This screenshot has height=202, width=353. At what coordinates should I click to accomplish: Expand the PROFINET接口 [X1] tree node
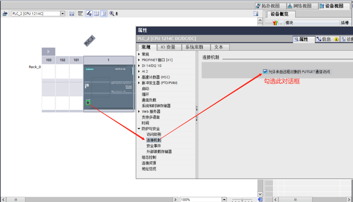[x=139, y=60]
